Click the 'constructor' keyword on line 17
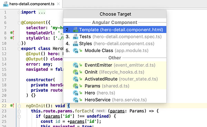207x127 pixels. pos(39,80)
